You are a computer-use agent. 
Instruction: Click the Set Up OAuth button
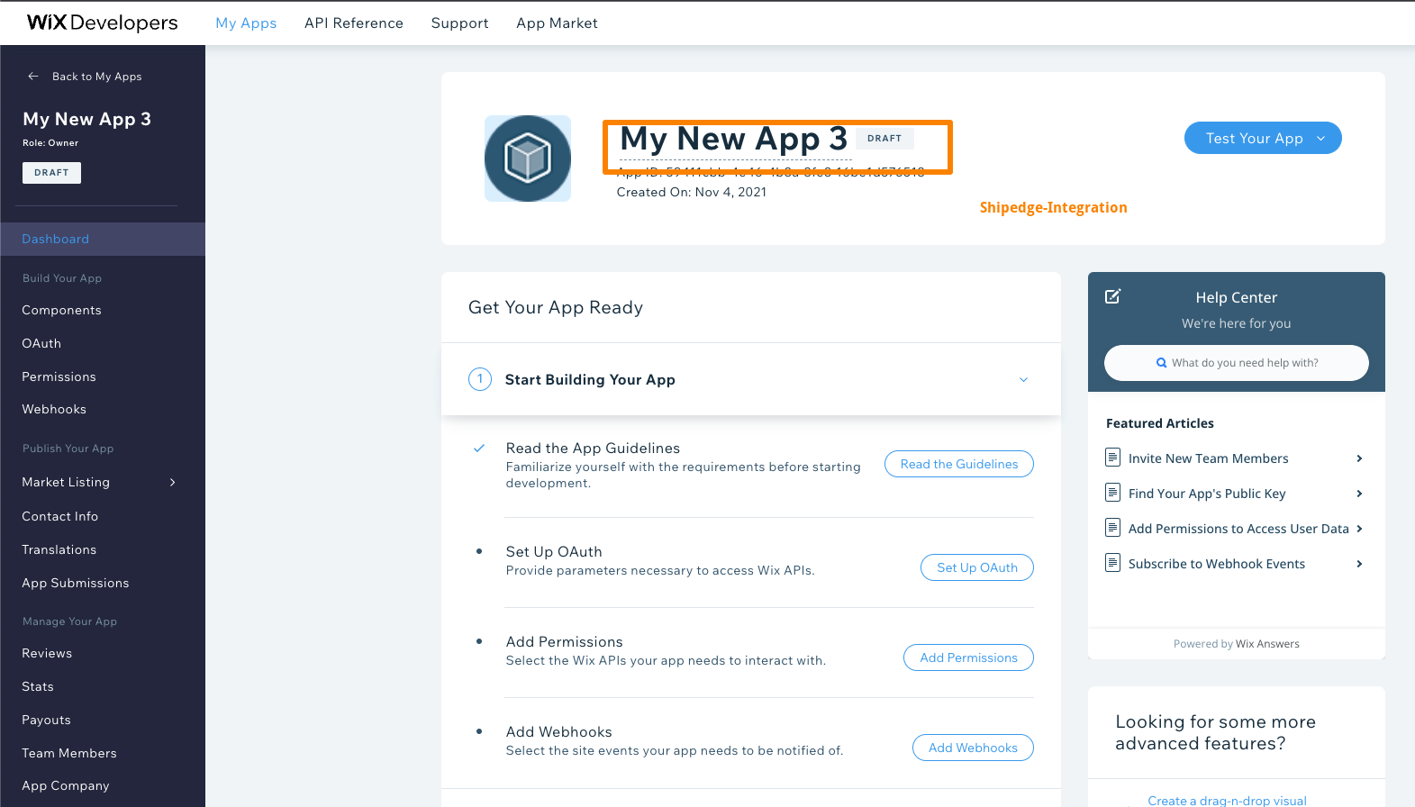click(x=977, y=567)
